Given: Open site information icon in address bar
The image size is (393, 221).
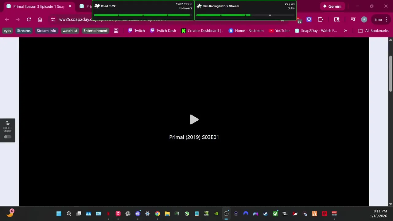Looking at the screenshot, I should 53,19.
